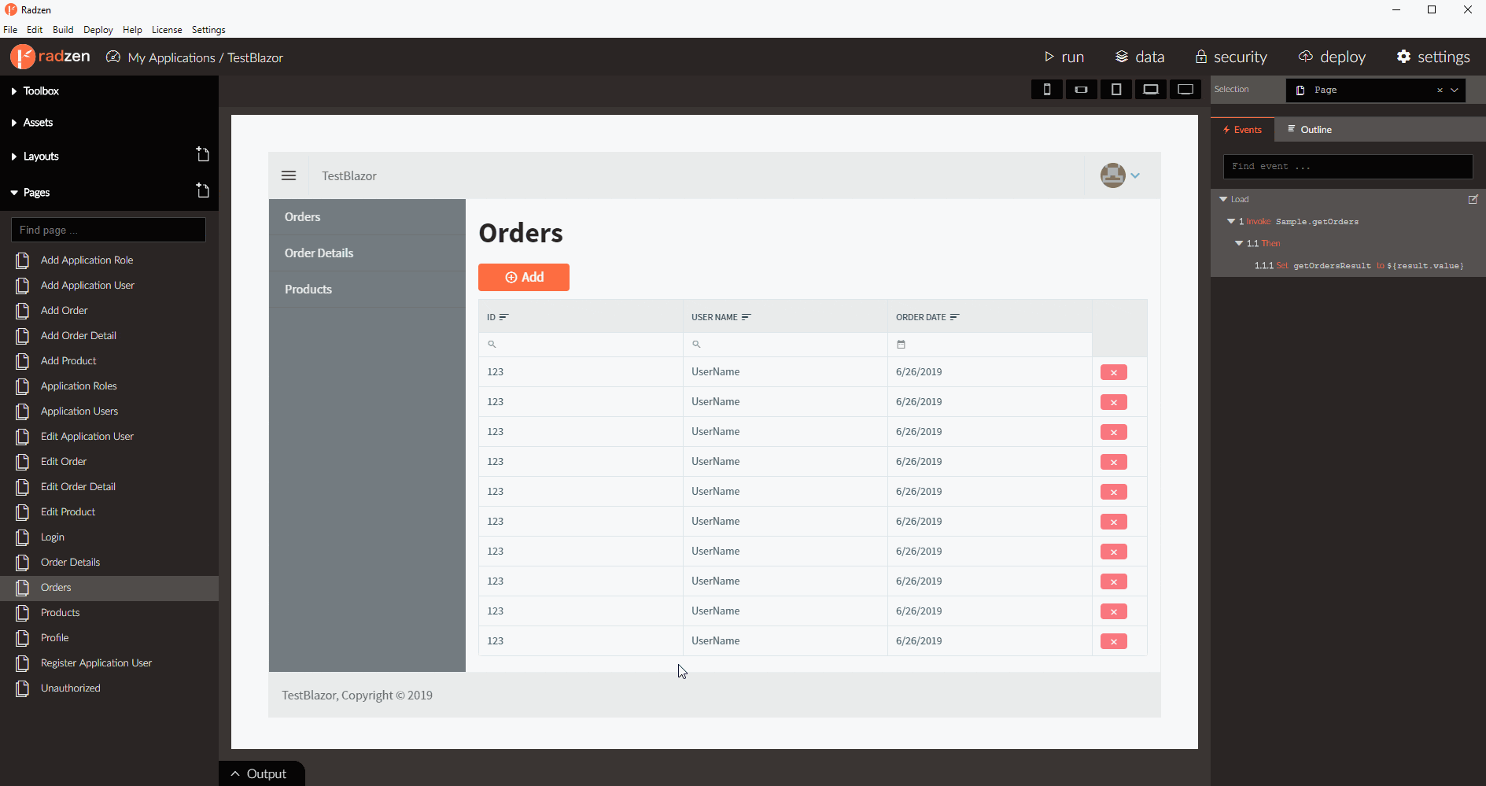Open the Products navigation link
The height and width of the screenshot is (786, 1486).
(x=367, y=290)
